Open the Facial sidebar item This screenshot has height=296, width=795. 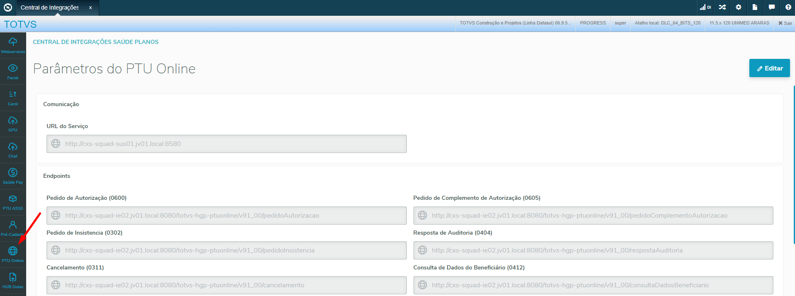click(x=13, y=72)
